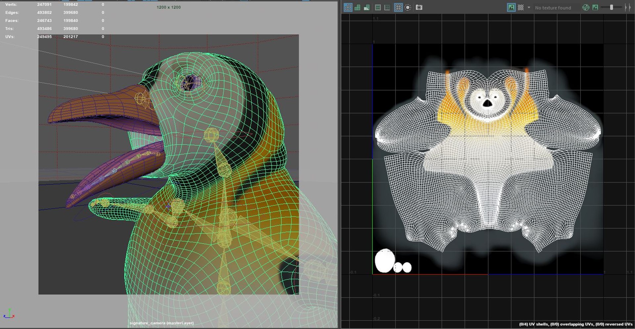Click 'signature_camera (masterLayer)' camera name label
The height and width of the screenshot is (329, 635).
point(162,323)
